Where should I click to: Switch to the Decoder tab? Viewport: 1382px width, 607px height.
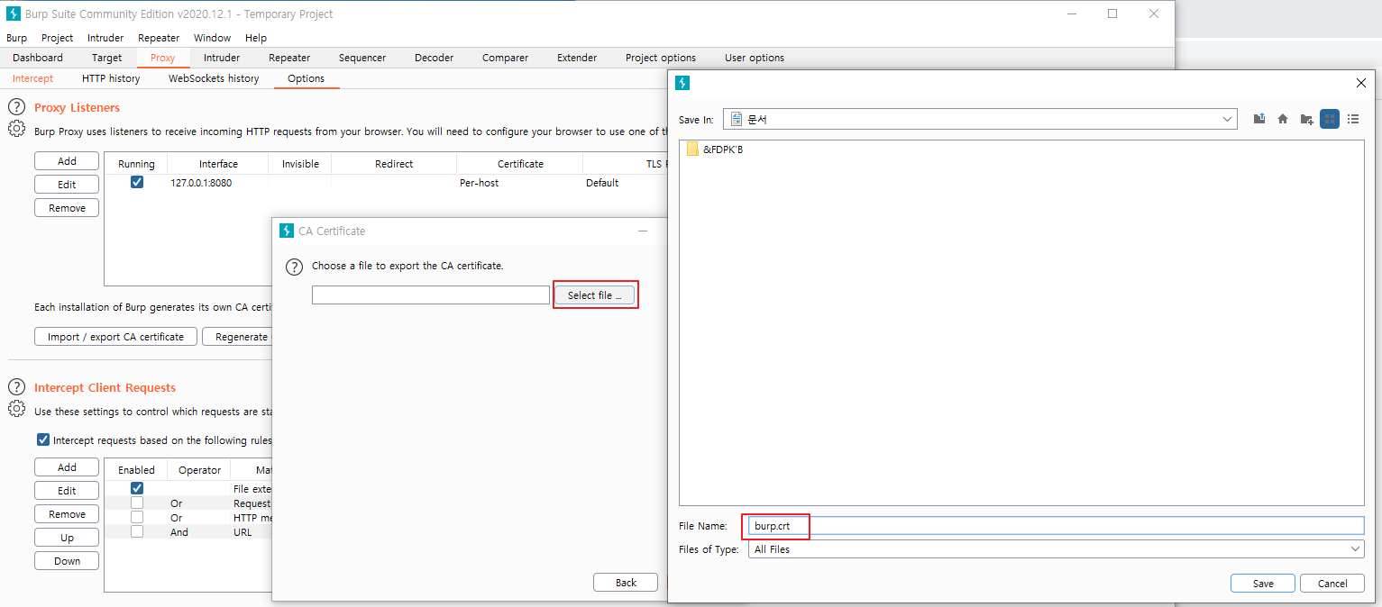434,58
